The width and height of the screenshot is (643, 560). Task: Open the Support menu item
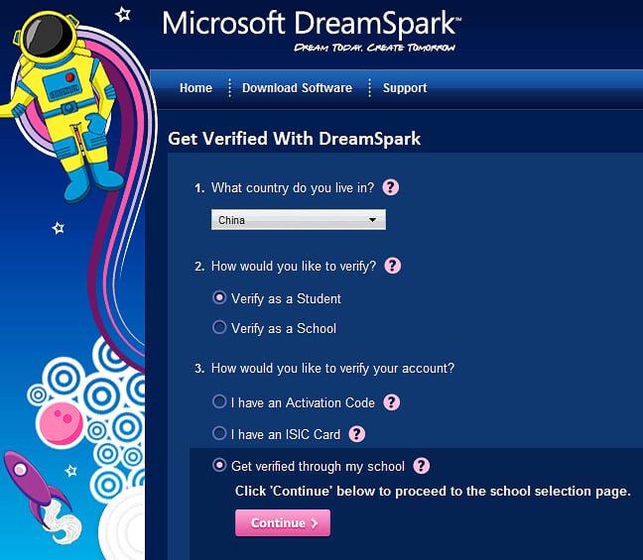[x=405, y=87]
